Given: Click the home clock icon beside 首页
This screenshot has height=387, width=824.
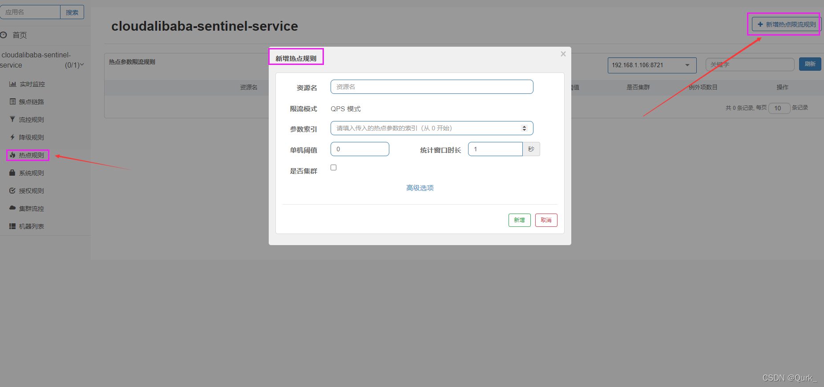Looking at the screenshot, I should pyautogui.click(x=4, y=35).
